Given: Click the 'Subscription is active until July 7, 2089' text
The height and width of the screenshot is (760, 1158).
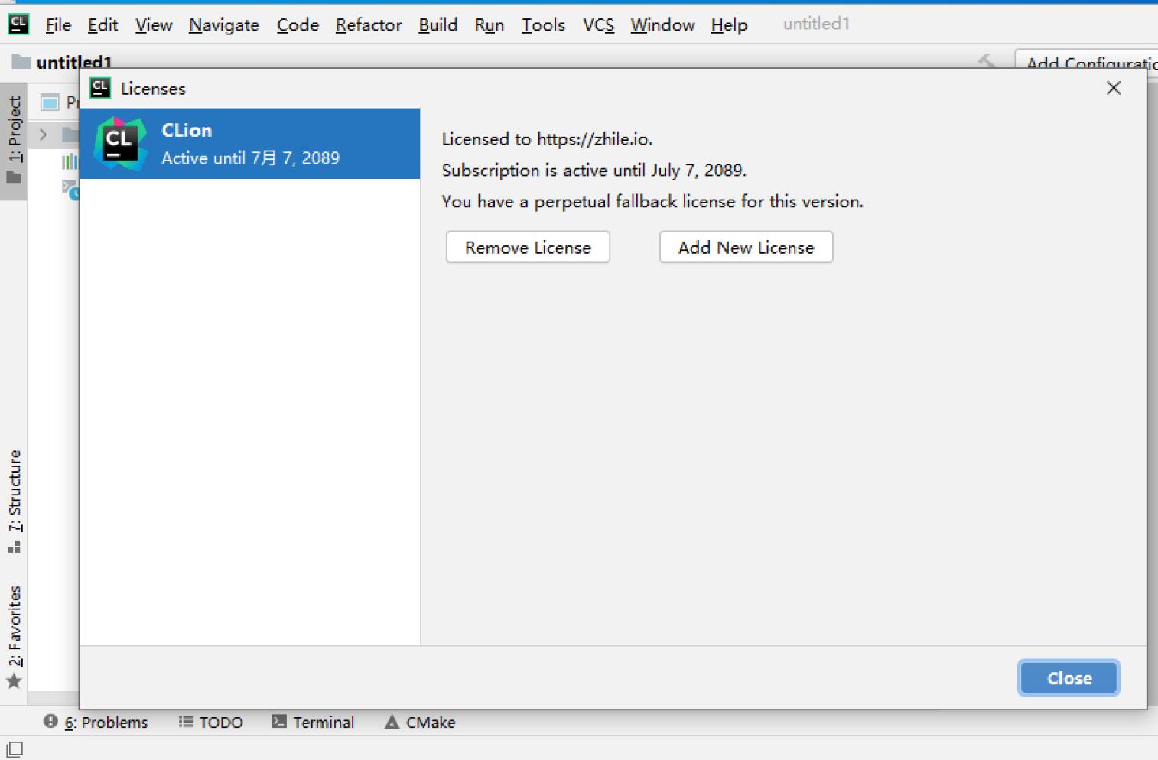Looking at the screenshot, I should tap(594, 171).
